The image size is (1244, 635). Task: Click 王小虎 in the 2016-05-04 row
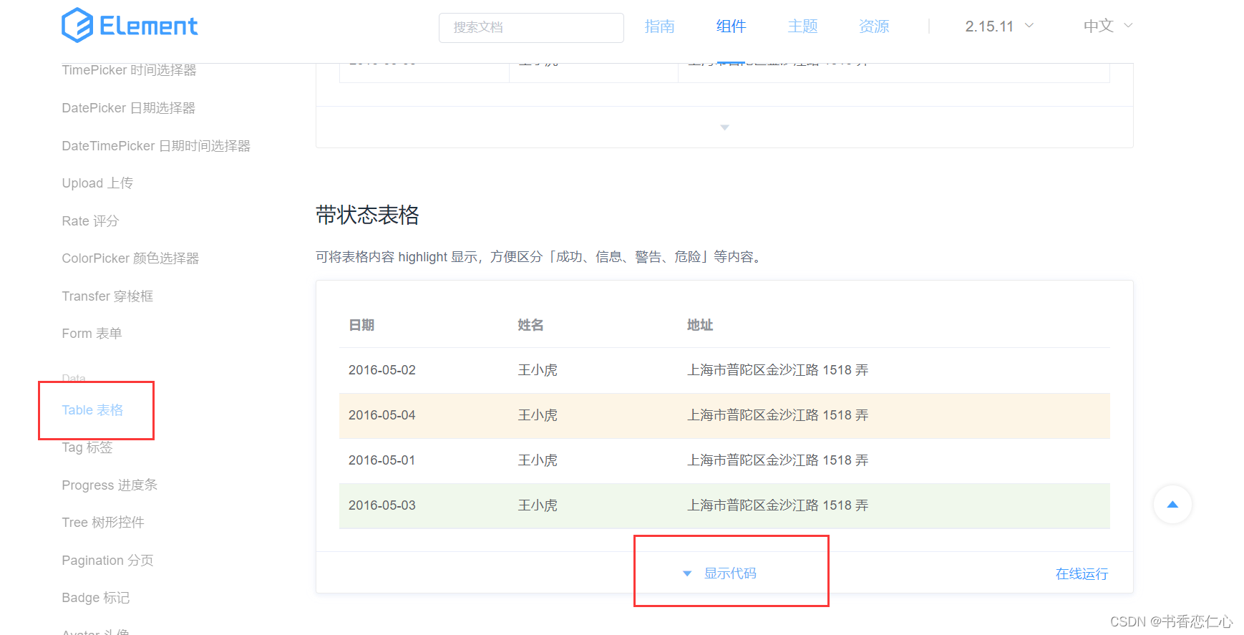(538, 415)
